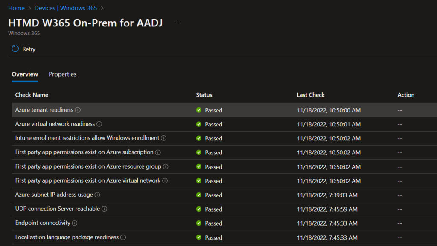
Task: Click chevron after Home breadcrumb
Action: (29, 8)
